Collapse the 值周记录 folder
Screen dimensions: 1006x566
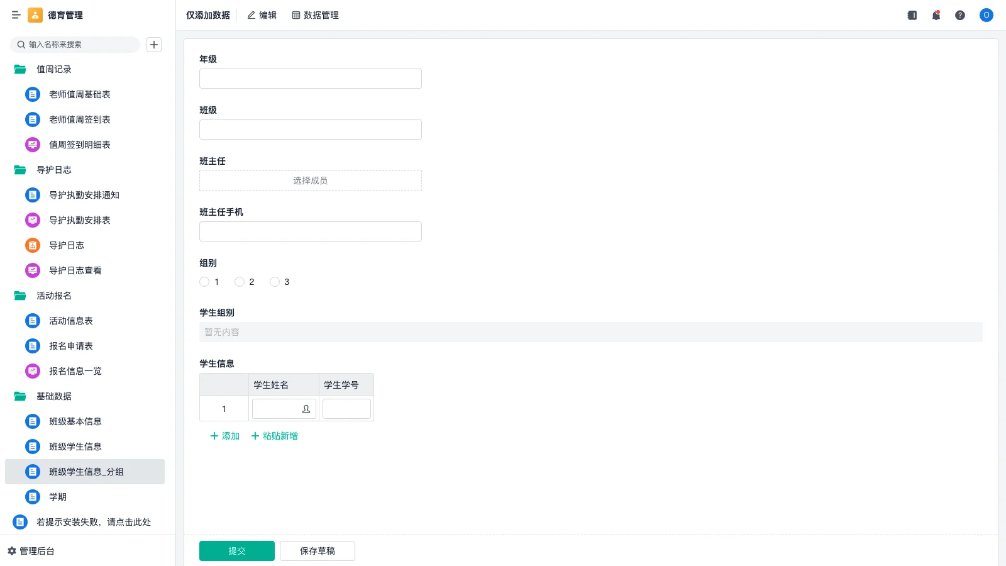[19, 69]
